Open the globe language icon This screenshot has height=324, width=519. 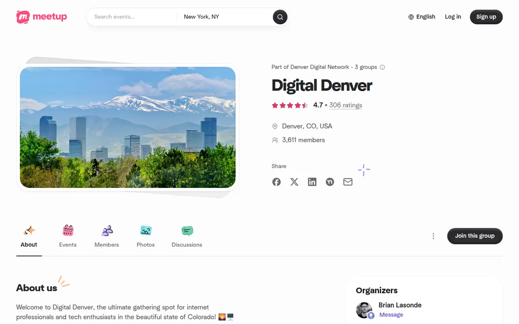(411, 17)
